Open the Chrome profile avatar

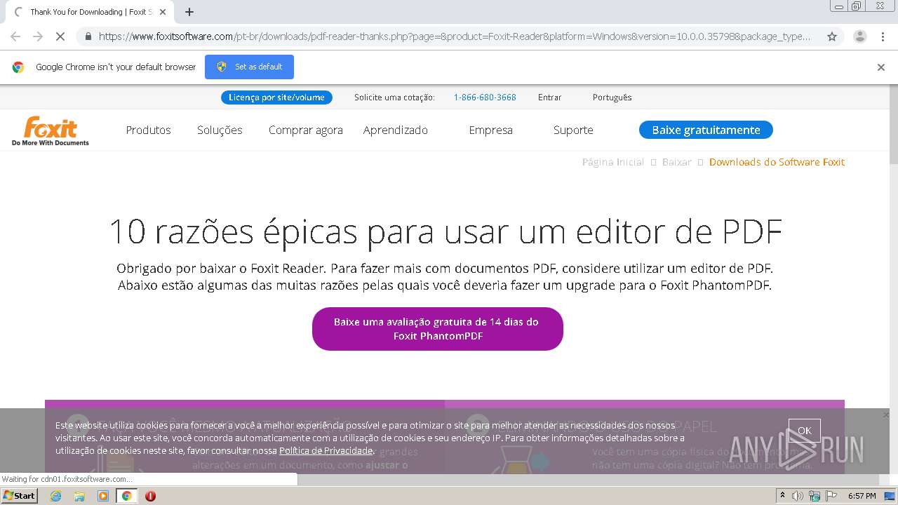pos(859,36)
